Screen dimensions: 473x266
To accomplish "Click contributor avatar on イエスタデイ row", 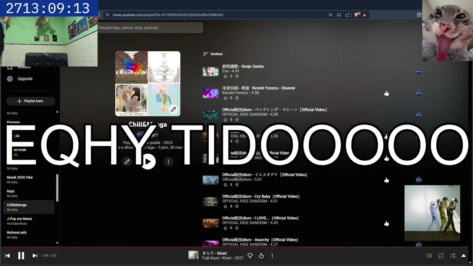I will pyautogui.click(x=419, y=180).
